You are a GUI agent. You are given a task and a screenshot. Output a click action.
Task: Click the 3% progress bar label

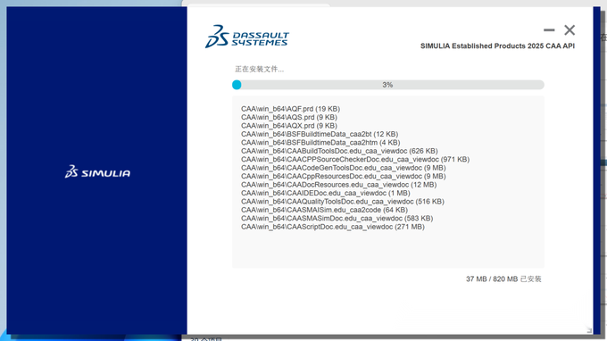387,85
